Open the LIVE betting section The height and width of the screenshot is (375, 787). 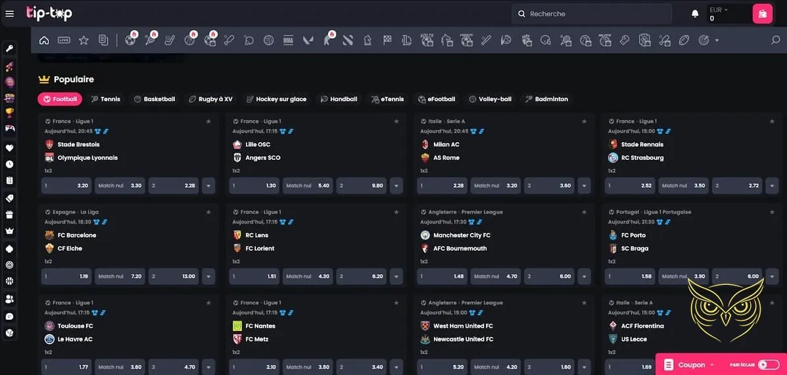click(64, 40)
